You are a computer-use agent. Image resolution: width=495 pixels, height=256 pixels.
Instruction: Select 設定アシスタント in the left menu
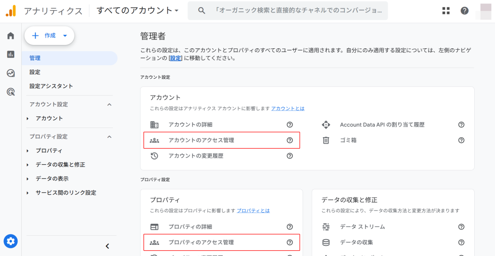coord(51,86)
